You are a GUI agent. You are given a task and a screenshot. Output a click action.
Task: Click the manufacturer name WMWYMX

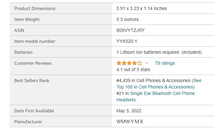130,122
